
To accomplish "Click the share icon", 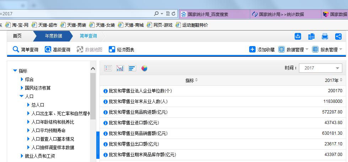I will tap(338, 36).
